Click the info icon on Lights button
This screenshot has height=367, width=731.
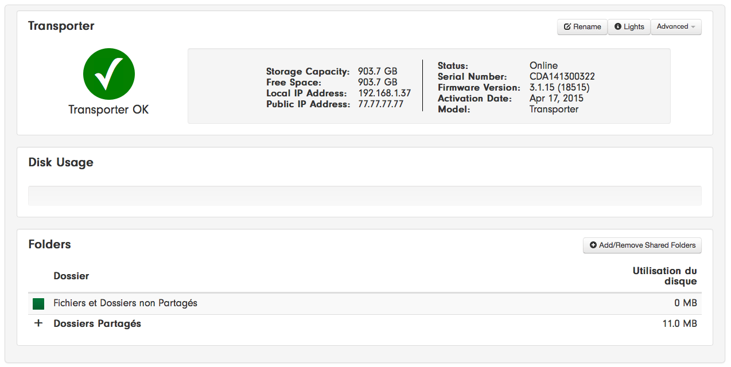[x=618, y=27]
